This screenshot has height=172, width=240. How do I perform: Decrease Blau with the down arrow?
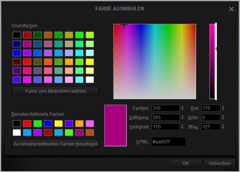coord(223,128)
